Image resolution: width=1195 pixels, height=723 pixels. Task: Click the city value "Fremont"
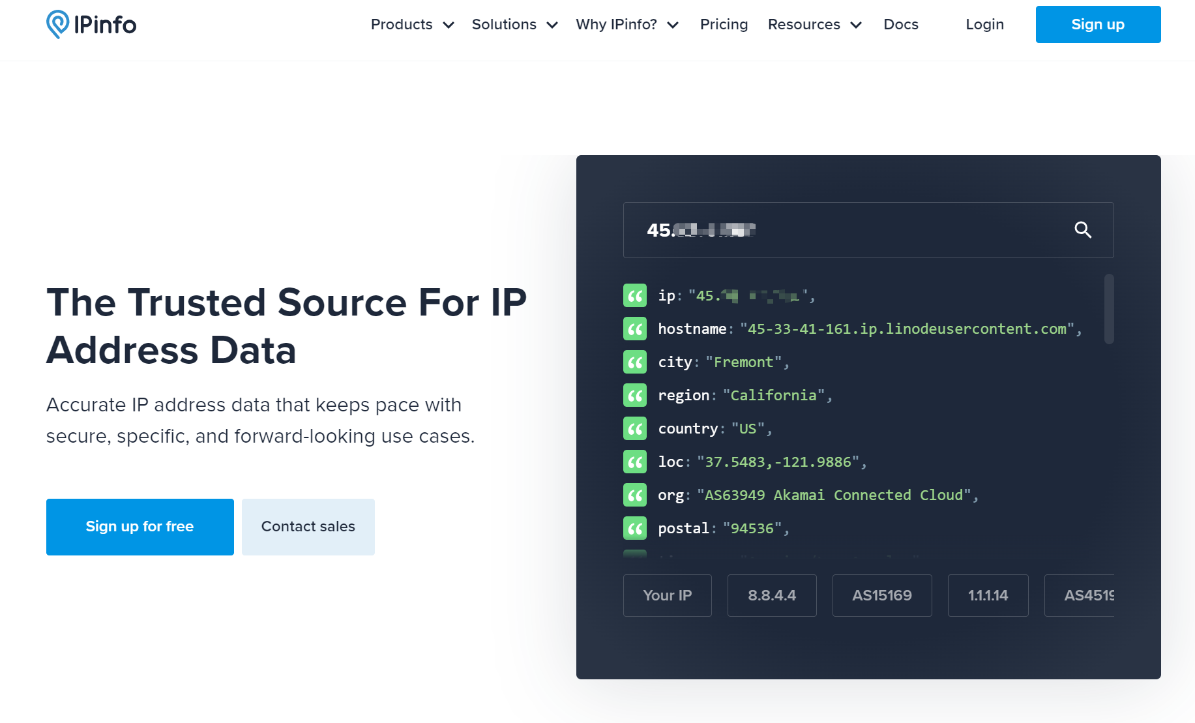(743, 362)
